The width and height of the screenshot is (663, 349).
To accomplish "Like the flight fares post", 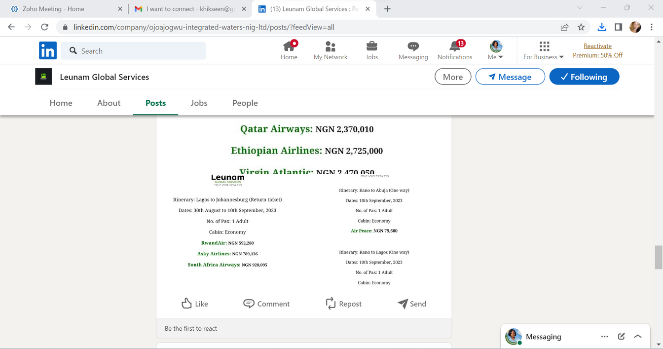I will tap(195, 304).
